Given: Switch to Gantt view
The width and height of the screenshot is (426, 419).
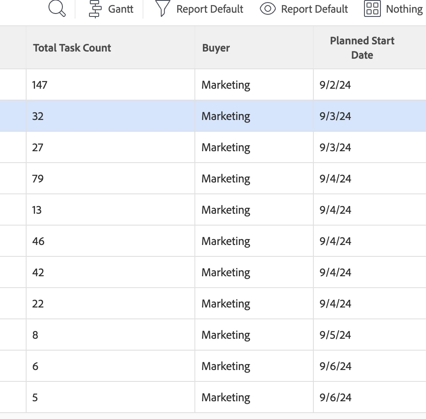Looking at the screenshot, I should [121, 9].
